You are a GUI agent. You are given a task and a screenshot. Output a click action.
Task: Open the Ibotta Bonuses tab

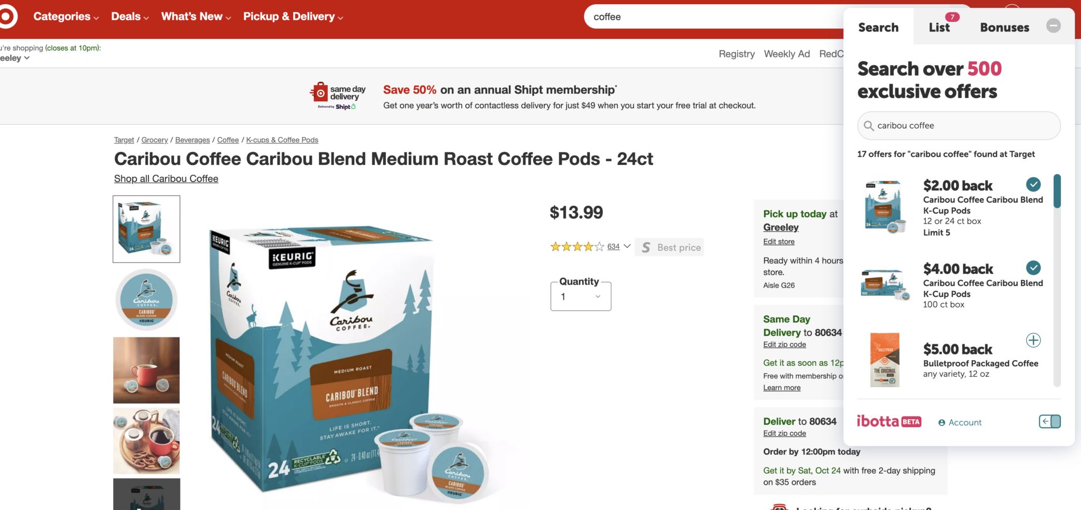[1004, 27]
